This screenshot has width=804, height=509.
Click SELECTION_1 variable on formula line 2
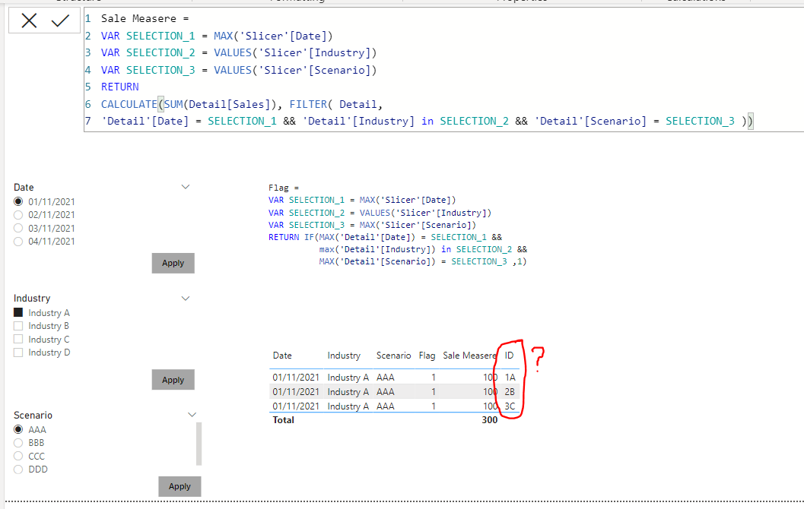coord(160,36)
